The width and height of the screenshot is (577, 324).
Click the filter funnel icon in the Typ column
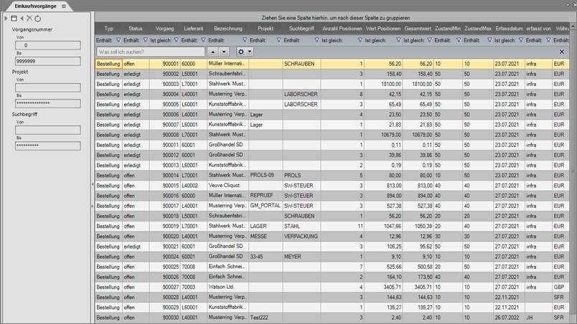coord(118,40)
